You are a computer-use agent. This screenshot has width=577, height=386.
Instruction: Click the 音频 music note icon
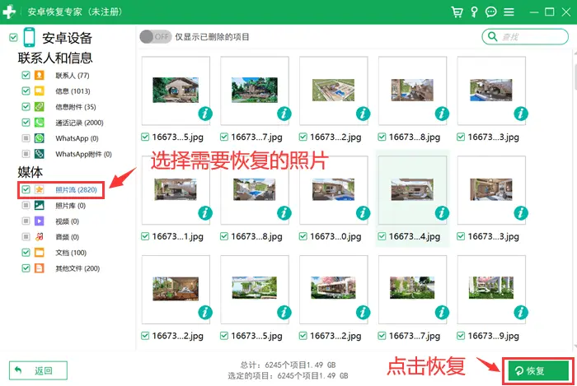coord(40,237)
